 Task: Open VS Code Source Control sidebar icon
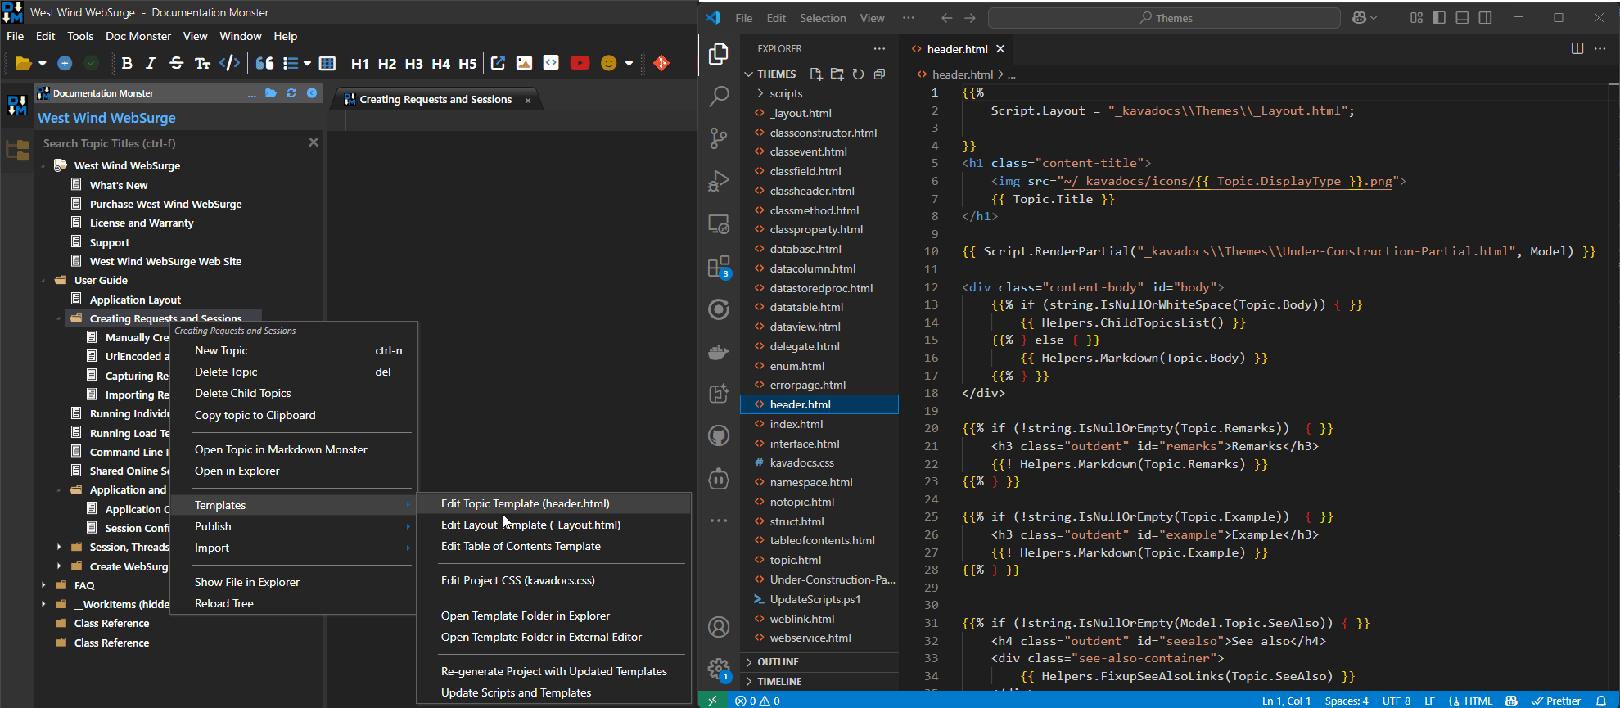click(x=719, y=138)
